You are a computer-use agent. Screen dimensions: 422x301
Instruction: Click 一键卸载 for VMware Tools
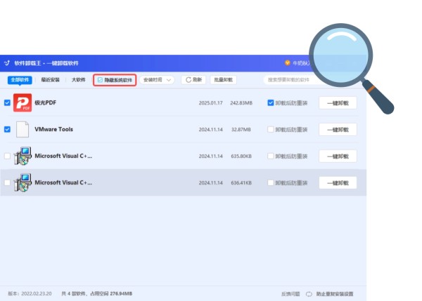pos(338,129)
